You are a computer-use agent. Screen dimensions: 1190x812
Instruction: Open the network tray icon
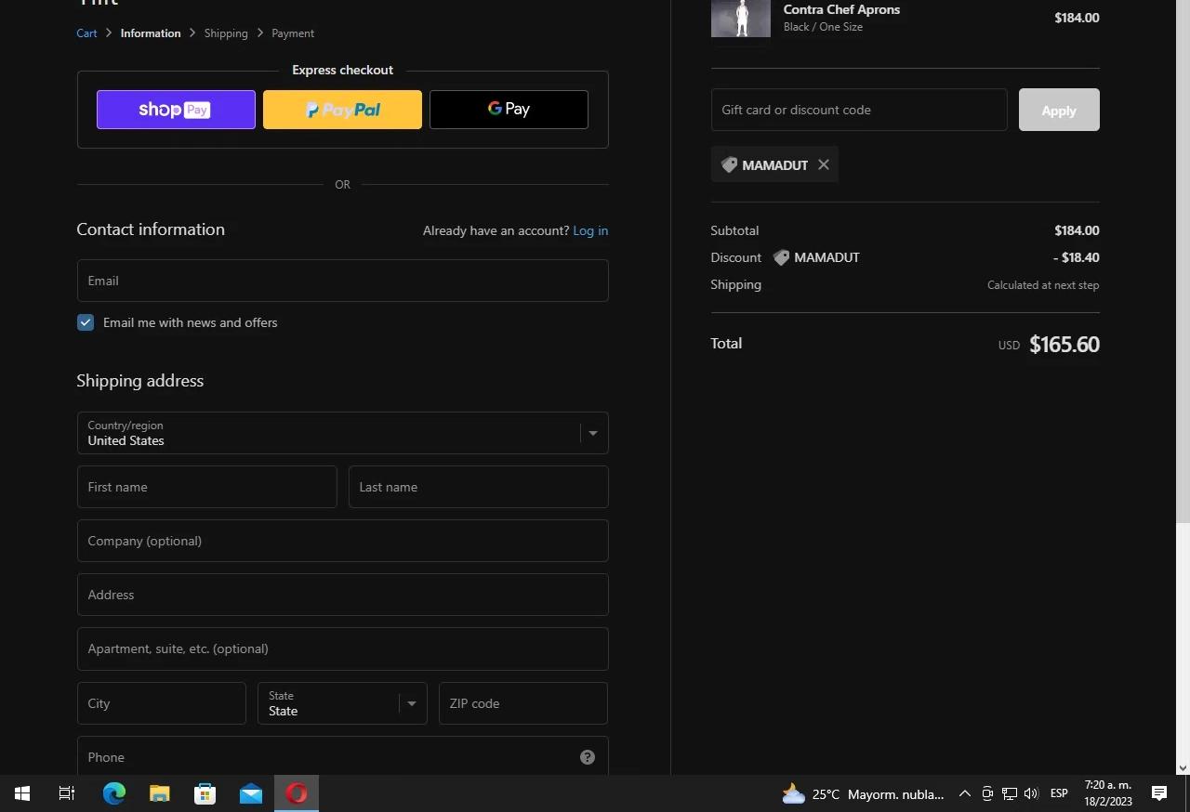point(1009,793)
